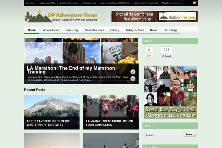Click the Search text input field
The width and height of the screenshot is (222, 148).
(162, 135)
